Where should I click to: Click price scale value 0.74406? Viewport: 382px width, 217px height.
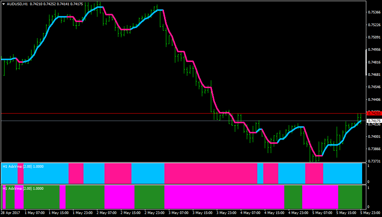[375, 99]
